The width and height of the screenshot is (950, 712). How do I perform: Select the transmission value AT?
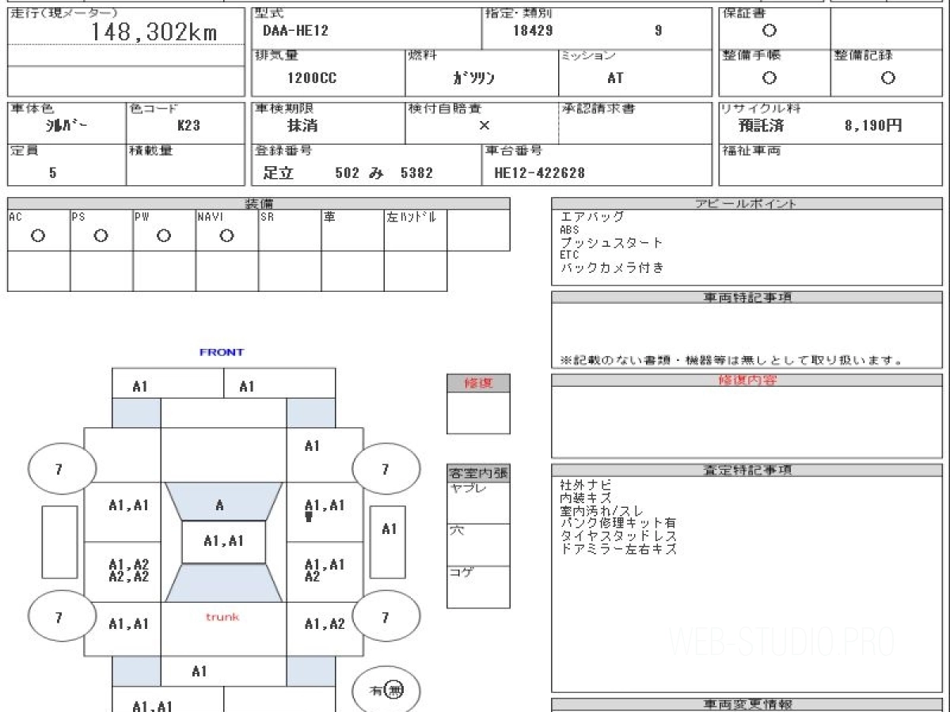[615, 78]
